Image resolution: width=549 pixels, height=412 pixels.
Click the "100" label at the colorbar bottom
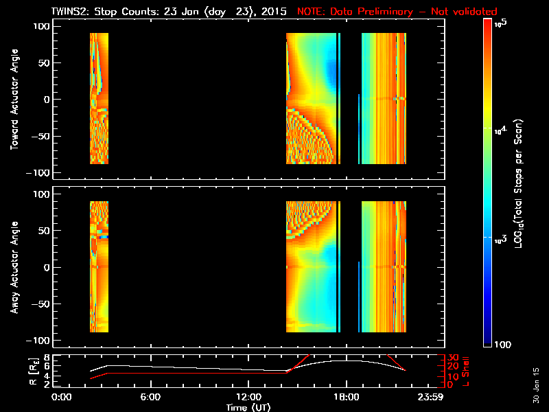502,345
